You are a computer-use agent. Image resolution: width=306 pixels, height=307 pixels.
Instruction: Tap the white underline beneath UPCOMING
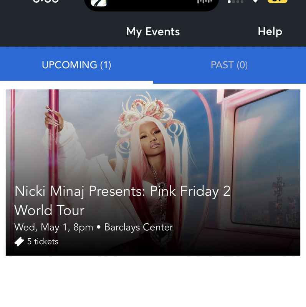(x=76, y=82)
